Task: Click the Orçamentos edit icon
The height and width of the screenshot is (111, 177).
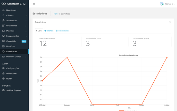Action: (x=3, y=26)
